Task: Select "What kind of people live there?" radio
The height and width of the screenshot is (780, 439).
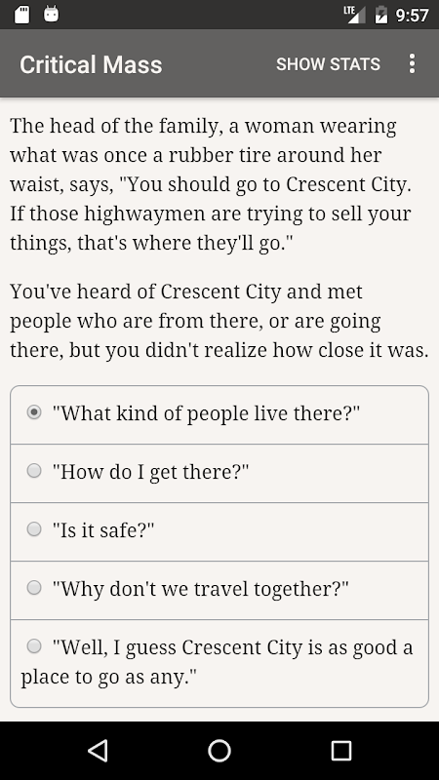Action: (34, 412)
